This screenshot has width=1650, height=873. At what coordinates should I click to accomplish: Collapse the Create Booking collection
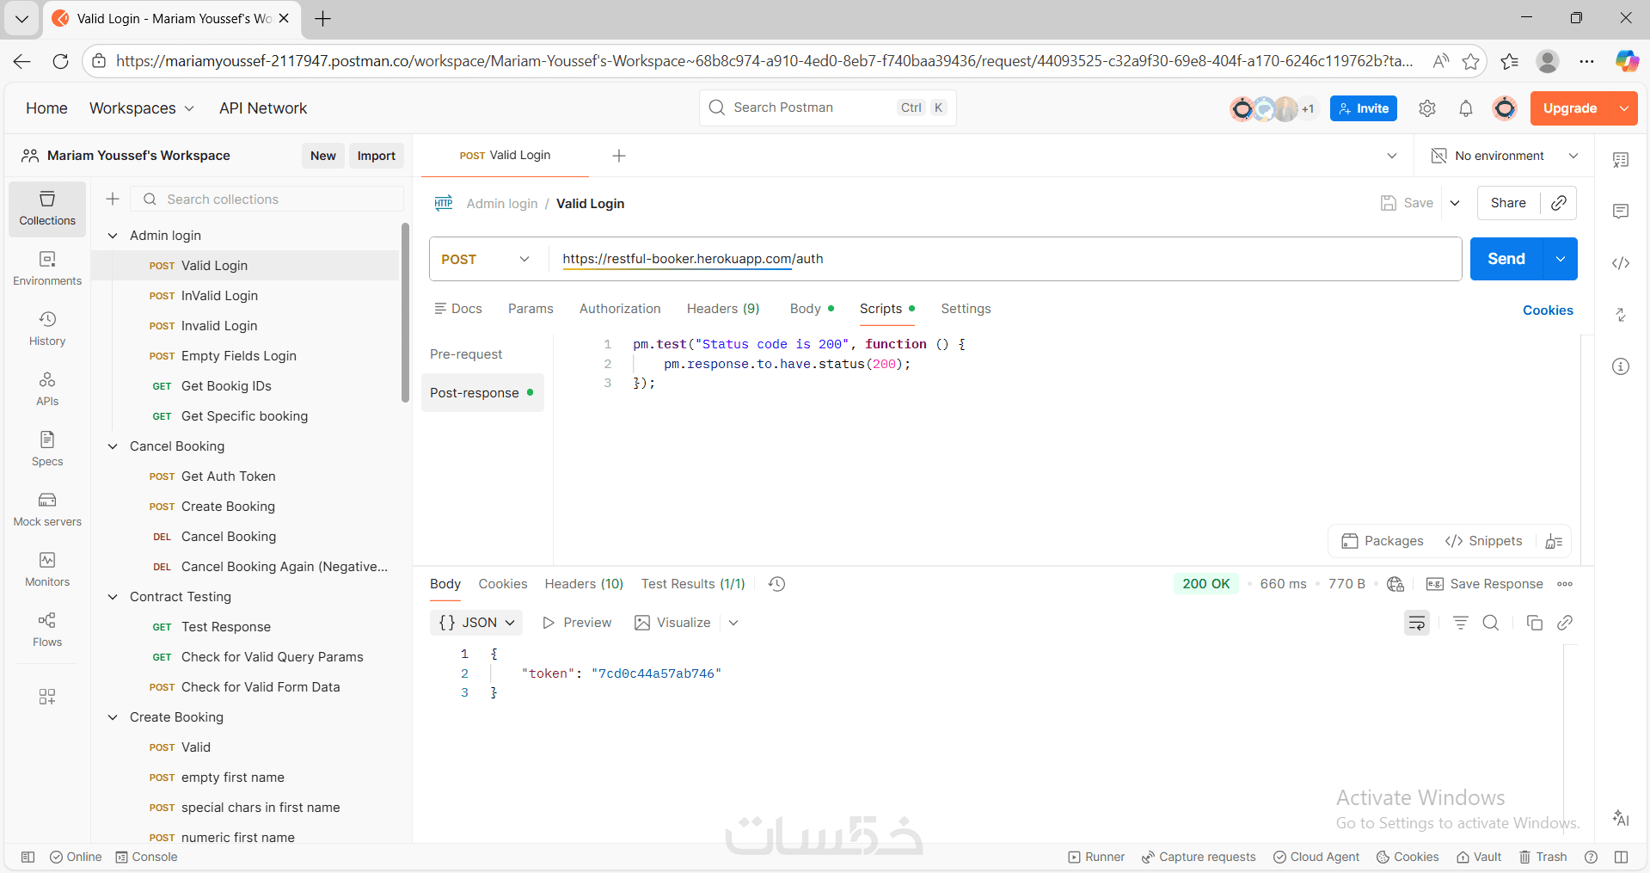tap(113, 717)
